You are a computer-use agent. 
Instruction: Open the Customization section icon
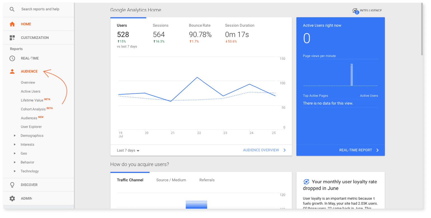[13, 37]
